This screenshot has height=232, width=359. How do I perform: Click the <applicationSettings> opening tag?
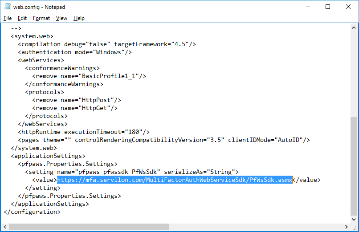(x=48, y=156)
